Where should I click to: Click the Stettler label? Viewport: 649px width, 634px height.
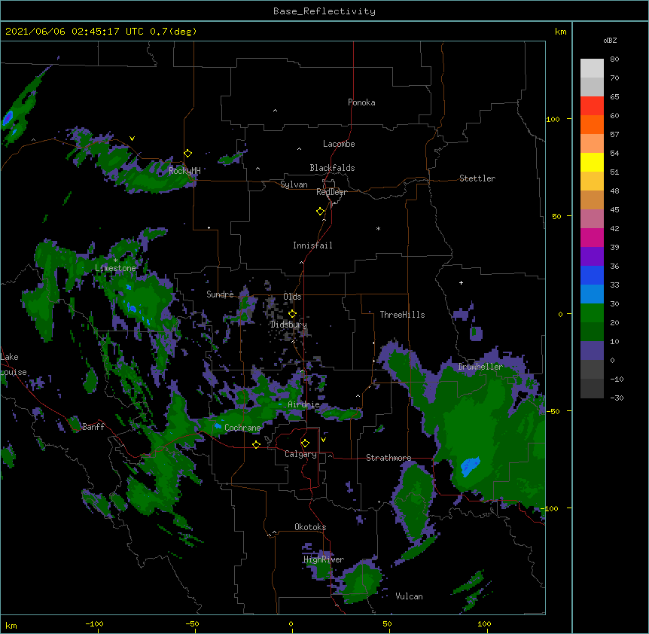[x=477, y=178]
